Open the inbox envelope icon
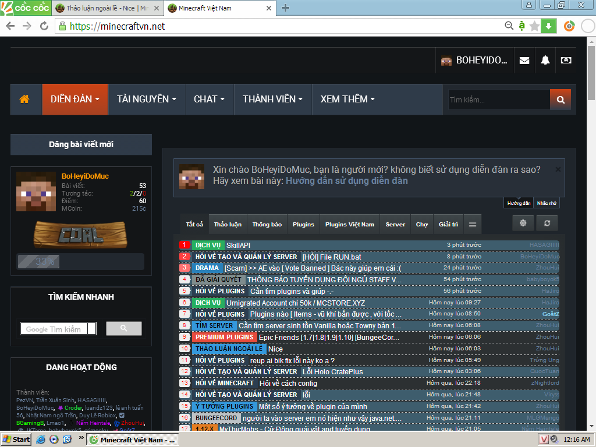 click(524, 60)
